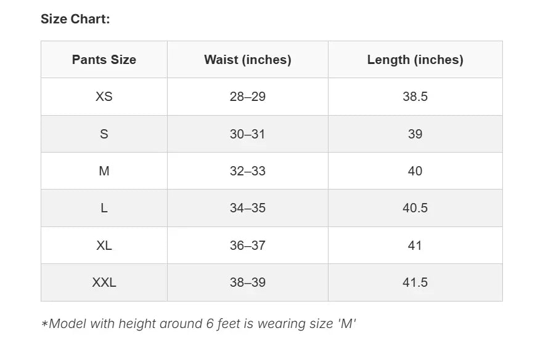This screenshot has width=535, height=344.
Task: Click the 32–33 waist measurement
Action: point(247,171)
